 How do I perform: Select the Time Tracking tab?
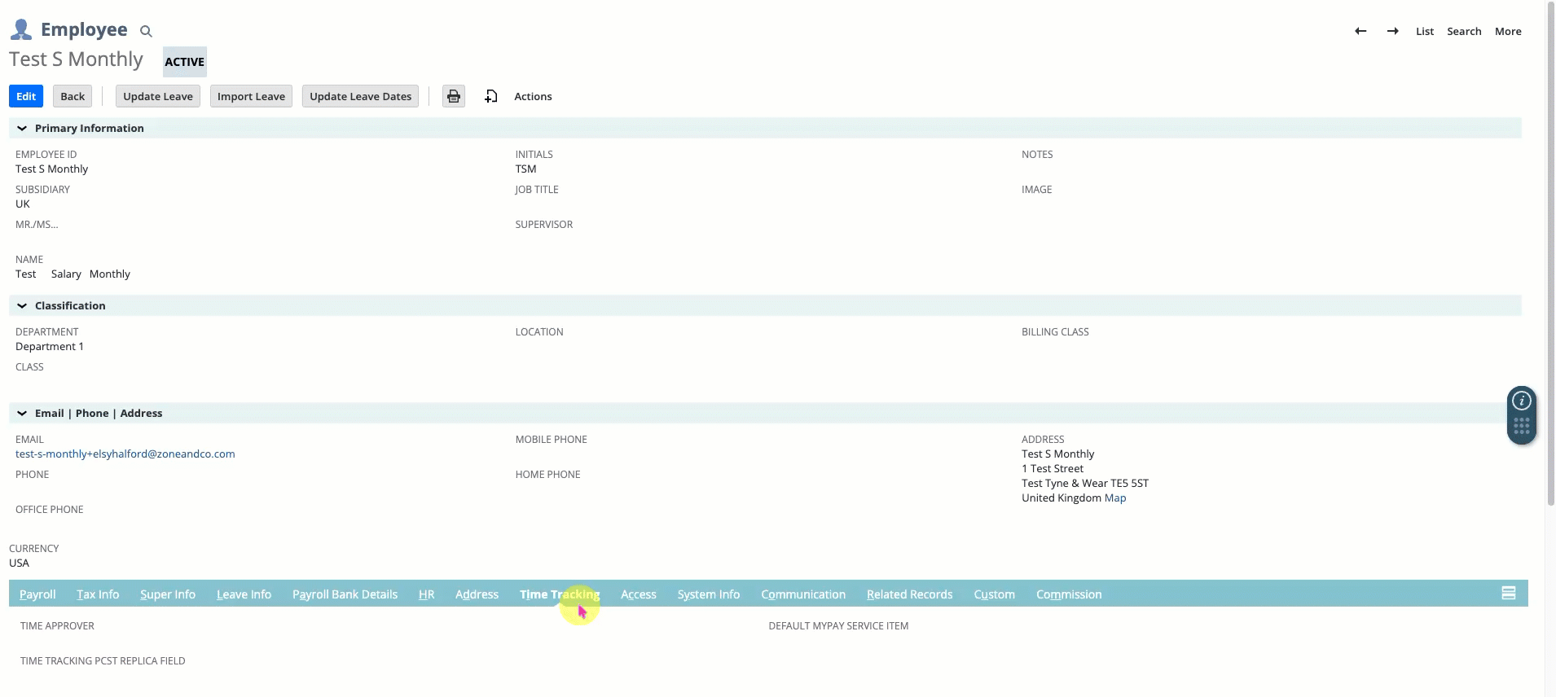click(x=560, y=594)
